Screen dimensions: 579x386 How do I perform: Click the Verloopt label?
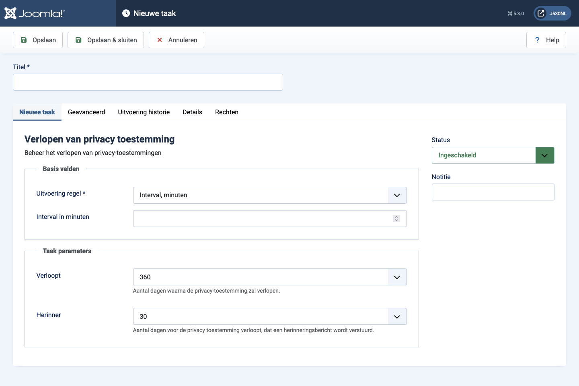[48, 275]
